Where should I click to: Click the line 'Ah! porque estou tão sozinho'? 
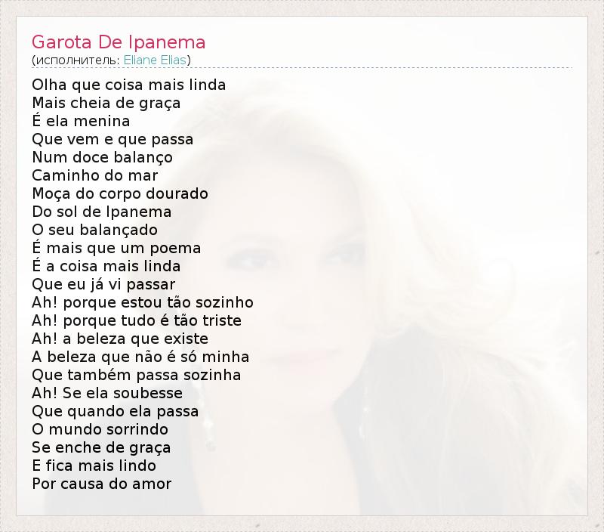pyautogui.click(x=143, y=302)
